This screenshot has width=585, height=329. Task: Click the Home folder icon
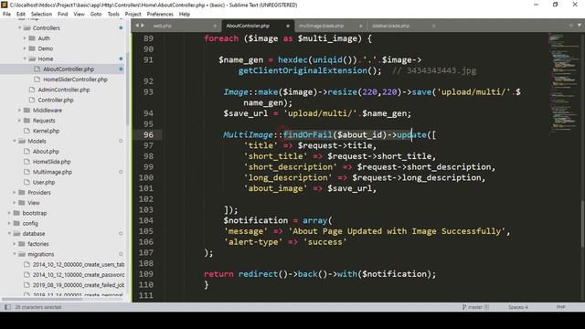pyautogui.click(x=32, y=58)
